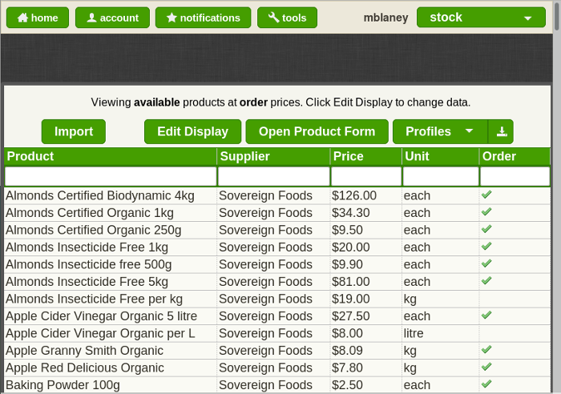Image resolution: width=561 pixels, height=394 pixels.
Task: Select product Almonds Insecticide Free 1kg
Action: coord(87,247)
